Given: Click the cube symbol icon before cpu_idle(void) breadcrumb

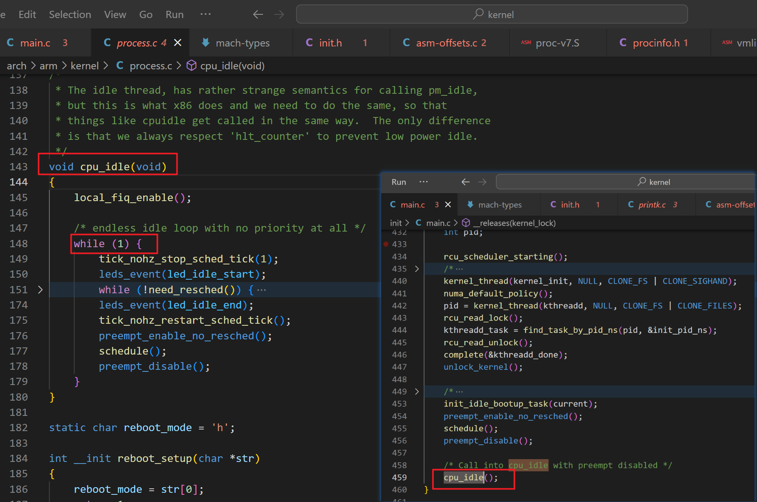Looking at the screenshot, I should tap(192, 65).
